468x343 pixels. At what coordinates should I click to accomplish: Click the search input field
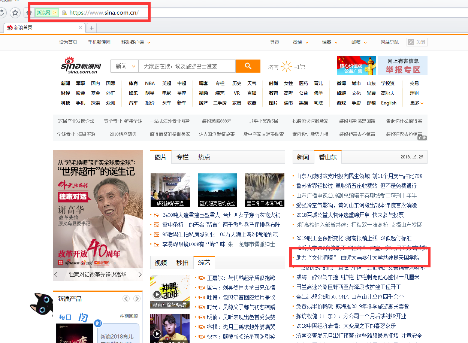[x=187, y=66]
